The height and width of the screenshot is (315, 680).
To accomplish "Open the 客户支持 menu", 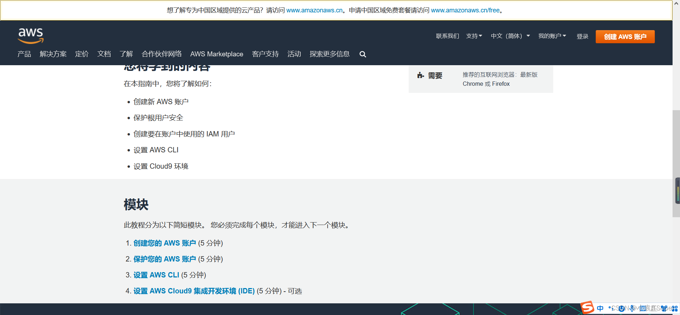I will (x=265, y=54).
